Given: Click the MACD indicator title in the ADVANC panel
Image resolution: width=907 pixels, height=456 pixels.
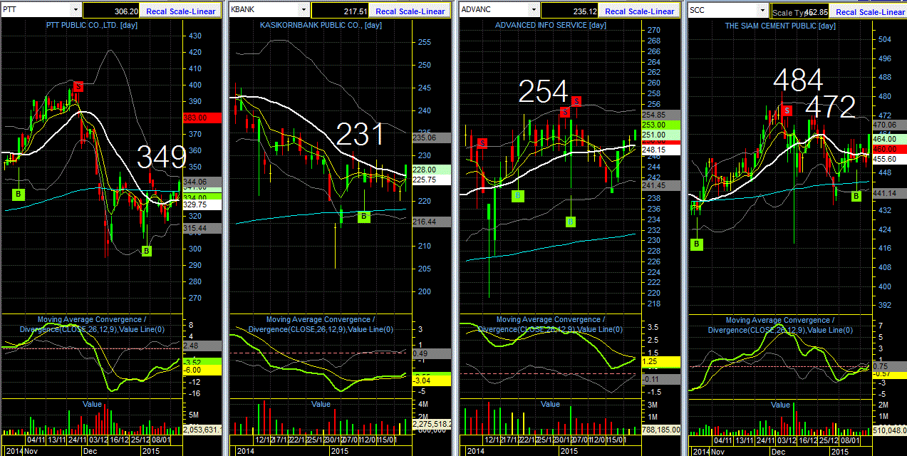Looking at the screenshot, I should point(551,324).
